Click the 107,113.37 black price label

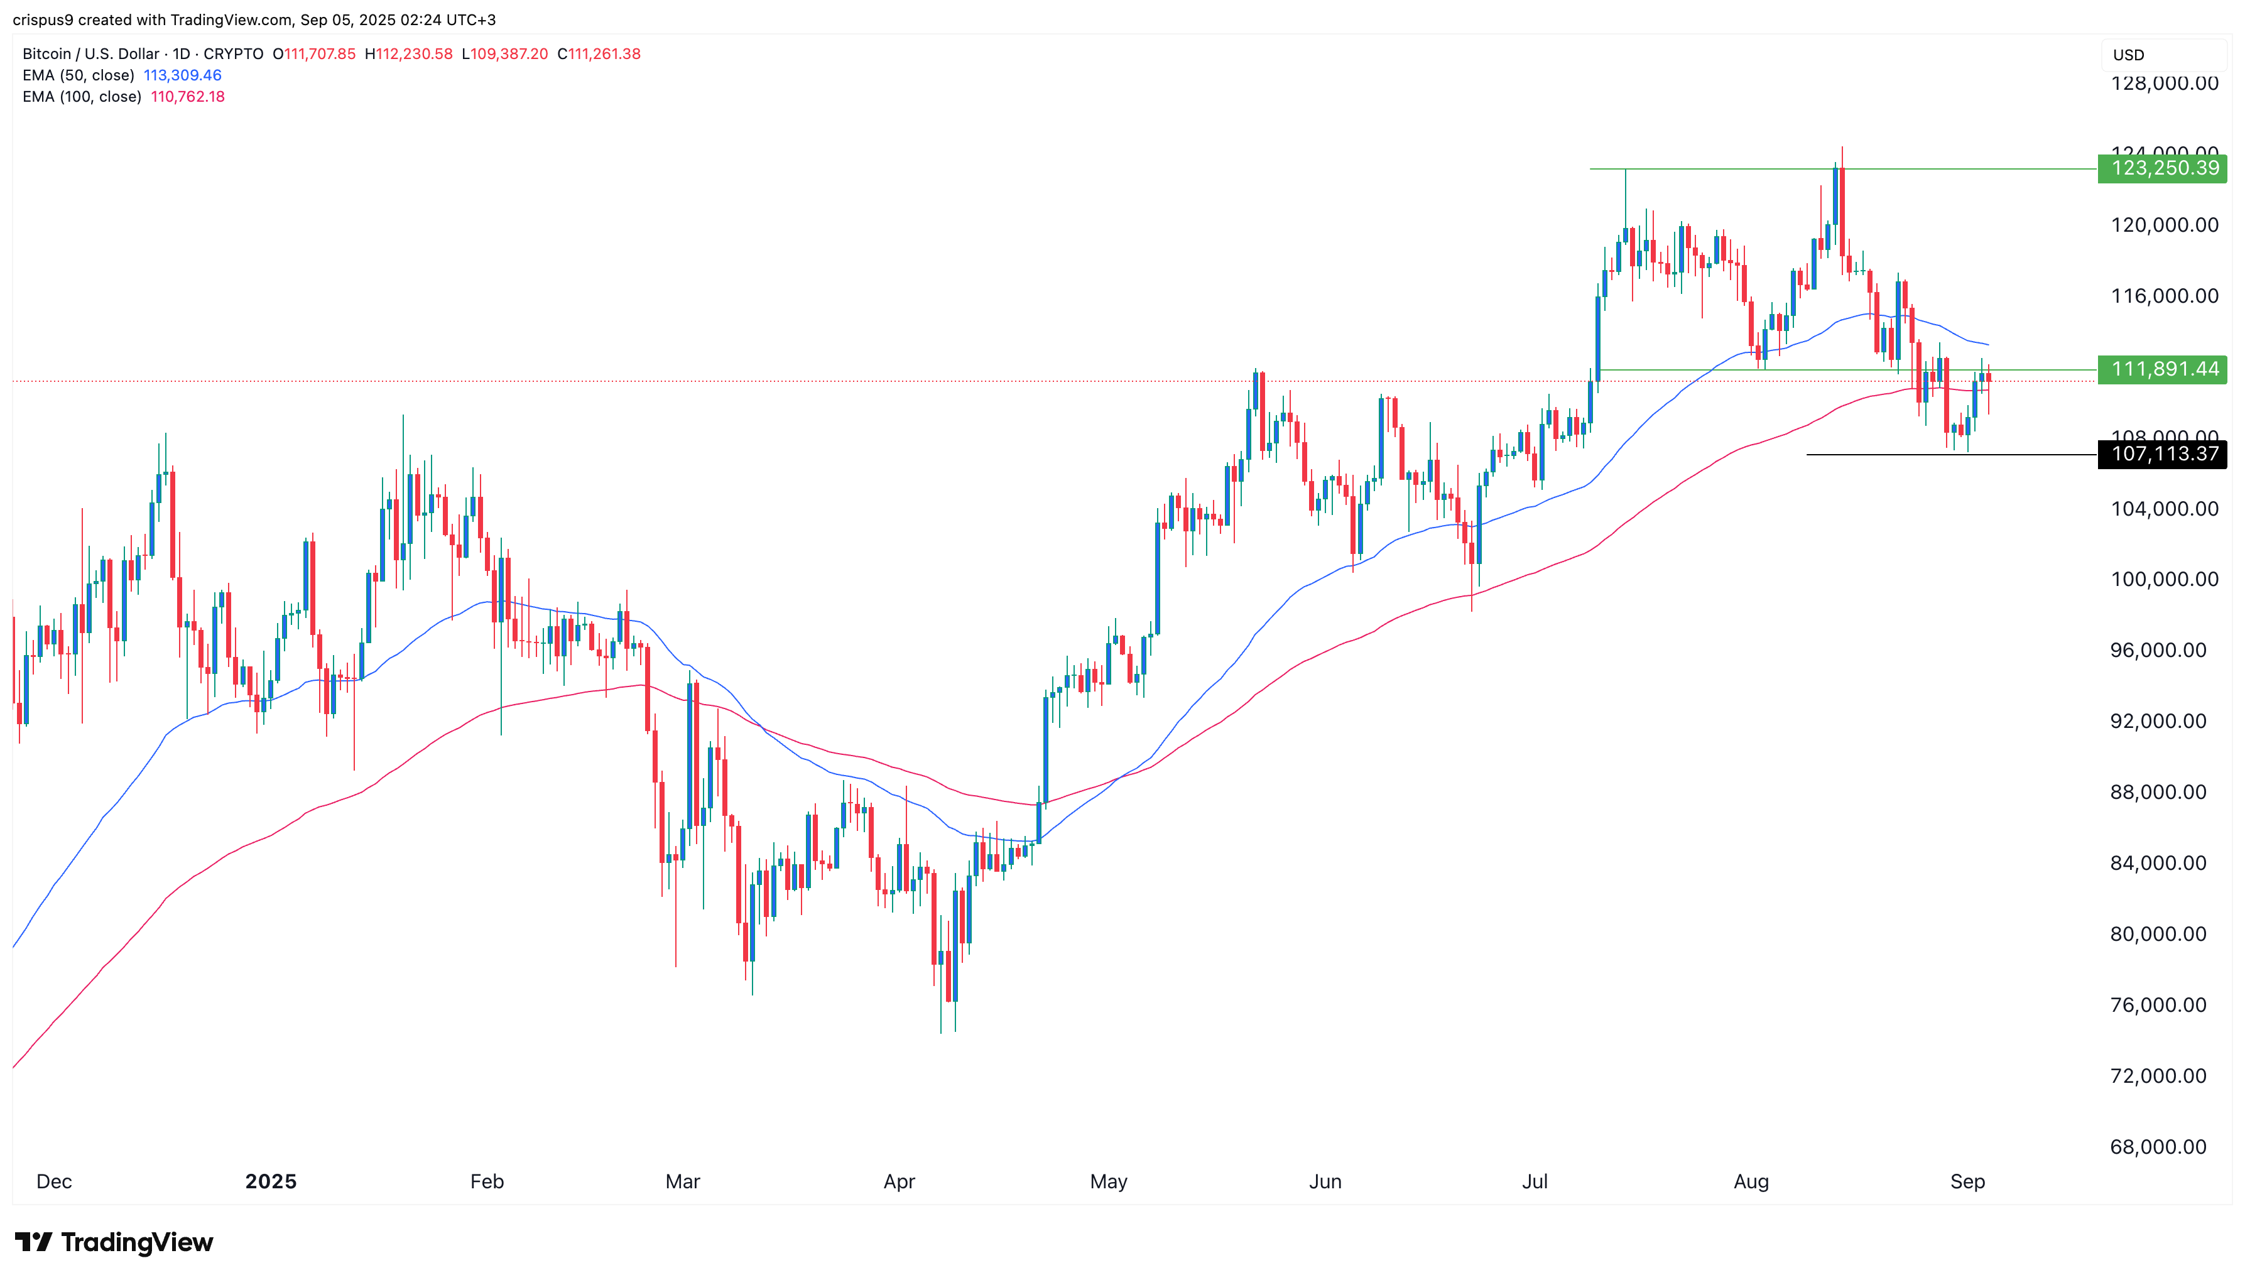(2161, 455)
